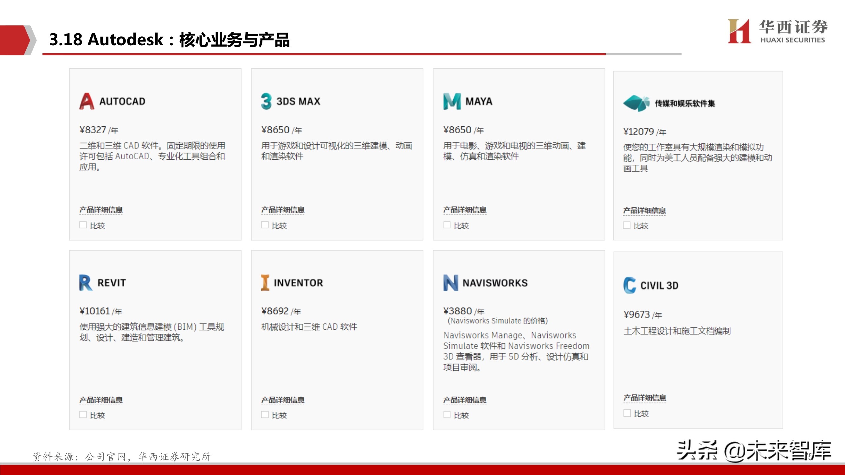The image size is (845, 475).
Task: Click the AUTOCAD product name
Action: coord(122,102)
